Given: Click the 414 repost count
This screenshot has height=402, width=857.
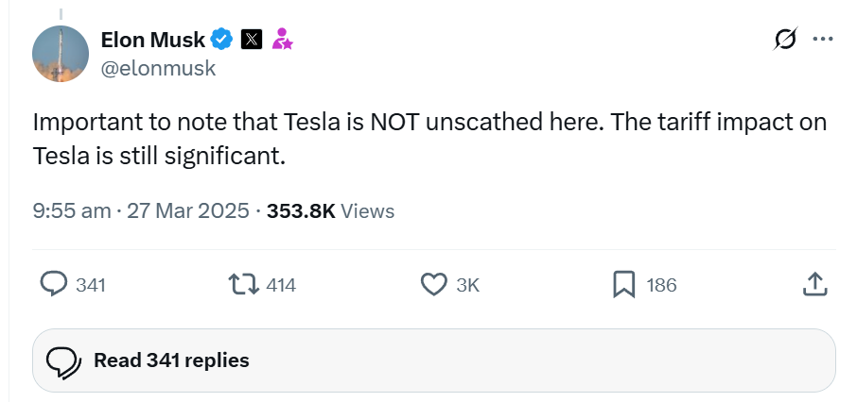Looking at the screenshot, I should coord(281,285).
